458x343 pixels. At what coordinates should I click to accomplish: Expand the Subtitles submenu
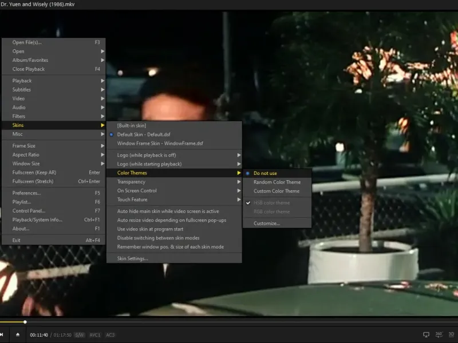pyautogui.click(x=22, y=90)
